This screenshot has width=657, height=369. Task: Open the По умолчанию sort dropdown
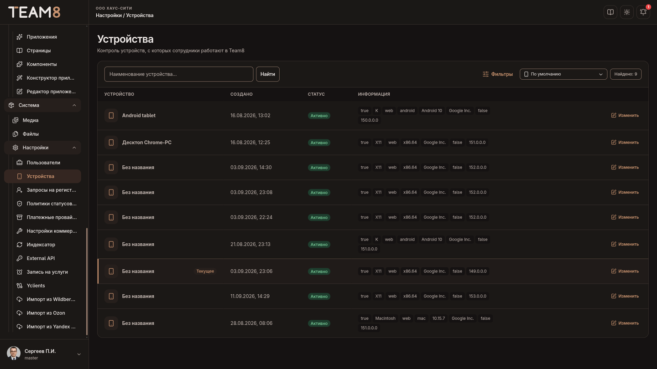click(563, 74)
